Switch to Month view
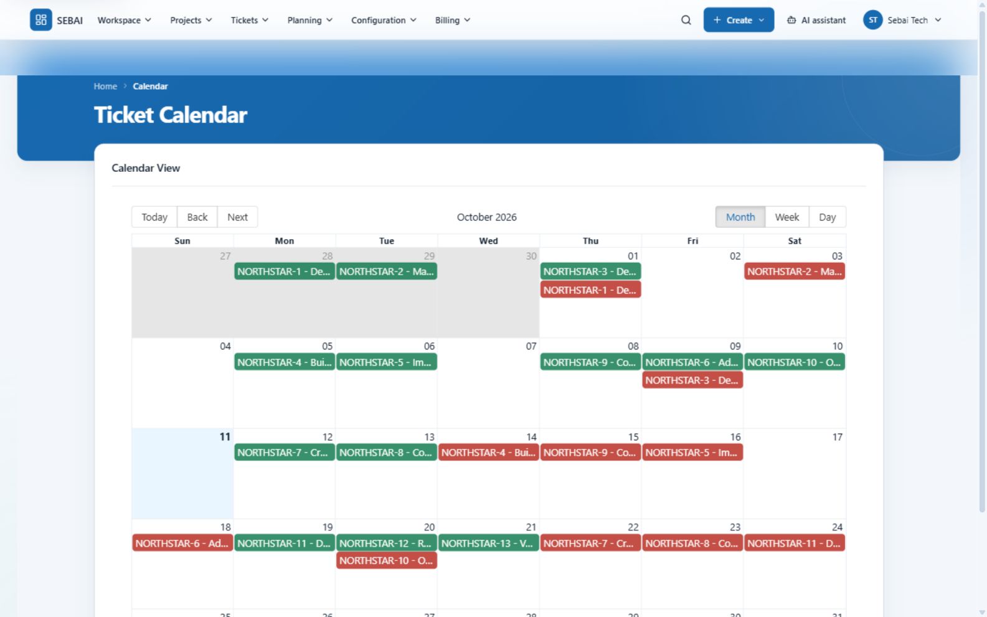Viewport: 987px width, 617px height. point(740,217)
